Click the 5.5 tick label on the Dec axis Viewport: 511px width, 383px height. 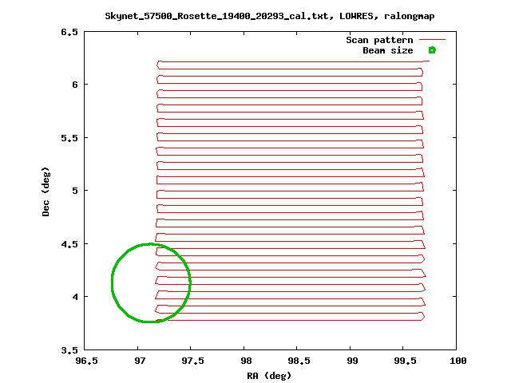[69, 138]
